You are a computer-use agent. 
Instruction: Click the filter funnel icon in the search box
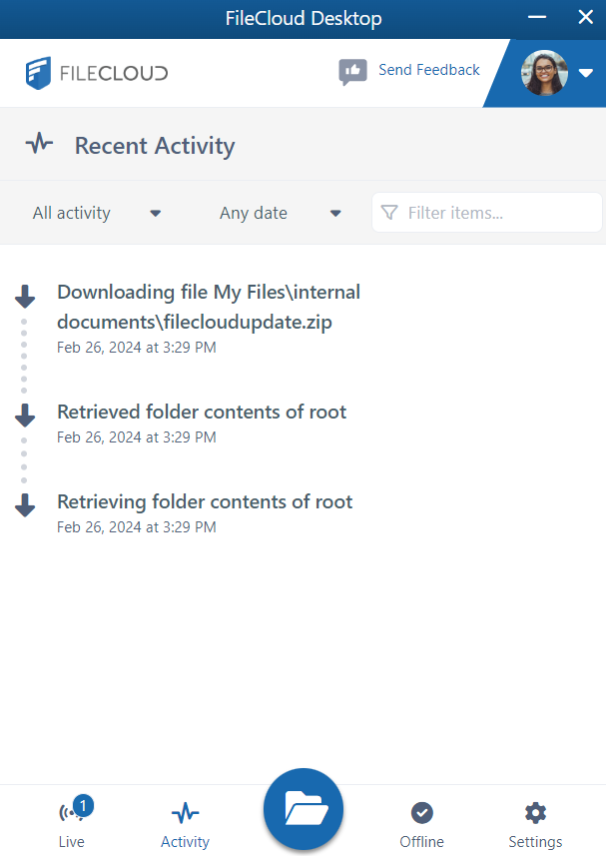(389, 212)
